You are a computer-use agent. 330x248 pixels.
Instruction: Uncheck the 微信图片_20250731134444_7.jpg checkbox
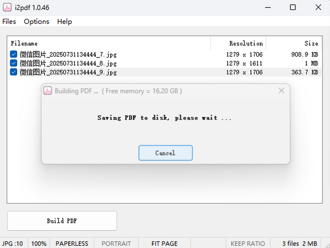tap(13, 54)
